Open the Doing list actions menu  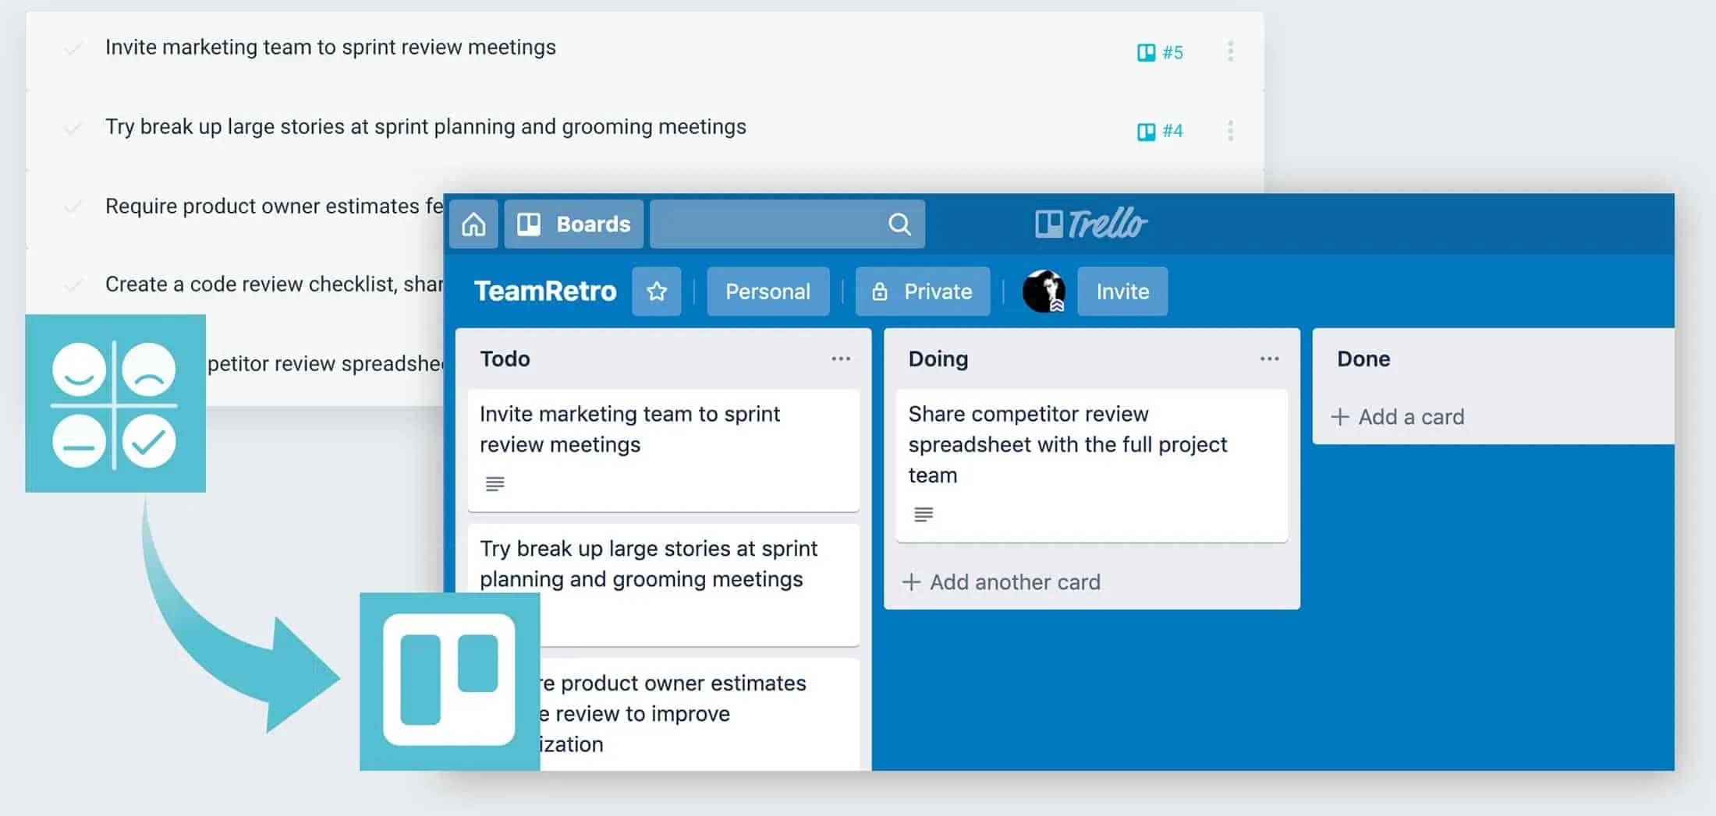point(1269,359)
